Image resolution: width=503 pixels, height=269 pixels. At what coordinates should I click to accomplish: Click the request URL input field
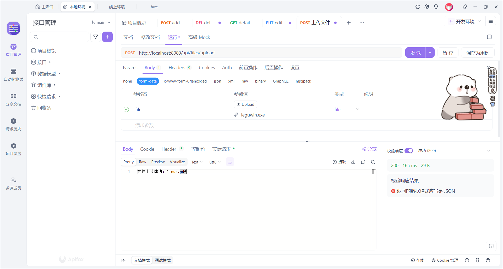pos(262,53)
